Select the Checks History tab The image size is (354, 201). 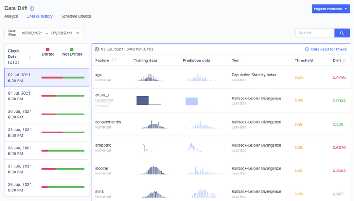coord(39,16)
